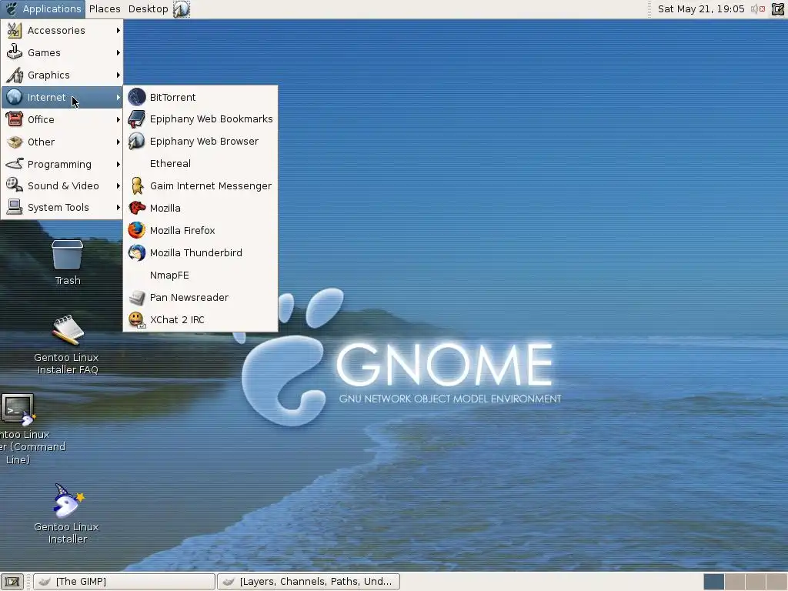Open the Applications menu in top panel
Viewport: 788px width, 591px height.
click(42, 9)
